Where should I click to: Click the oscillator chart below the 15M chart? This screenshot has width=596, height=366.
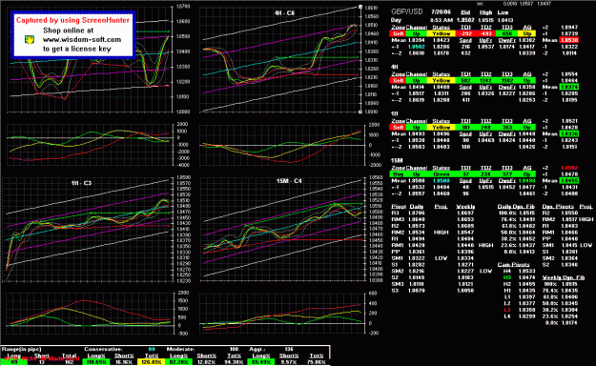pos(281,314)
